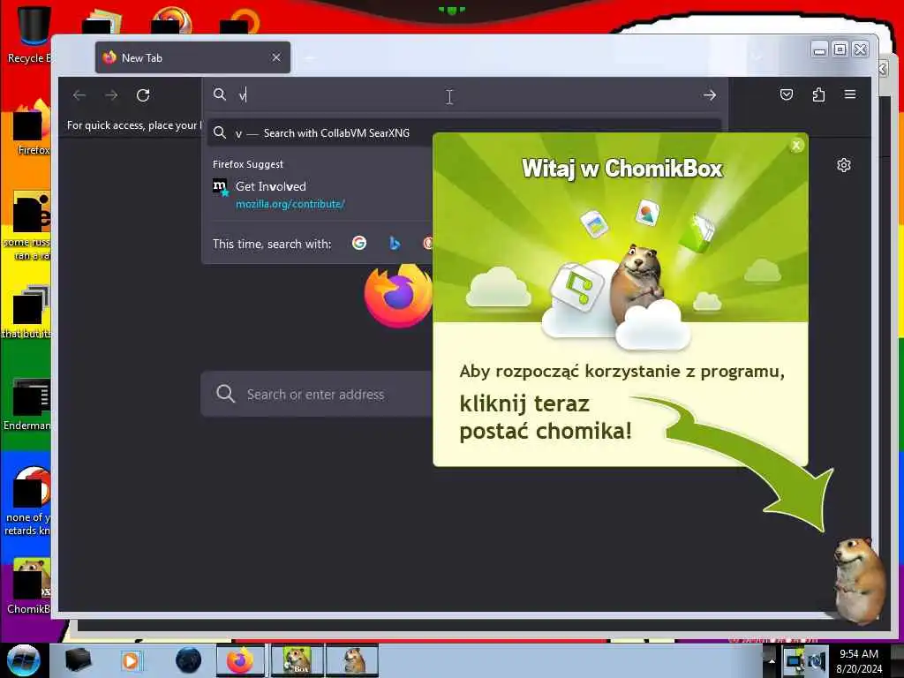Click the 'Firefox Suggest' label
This screenshot has width=904, height=678.
(248, 164)
